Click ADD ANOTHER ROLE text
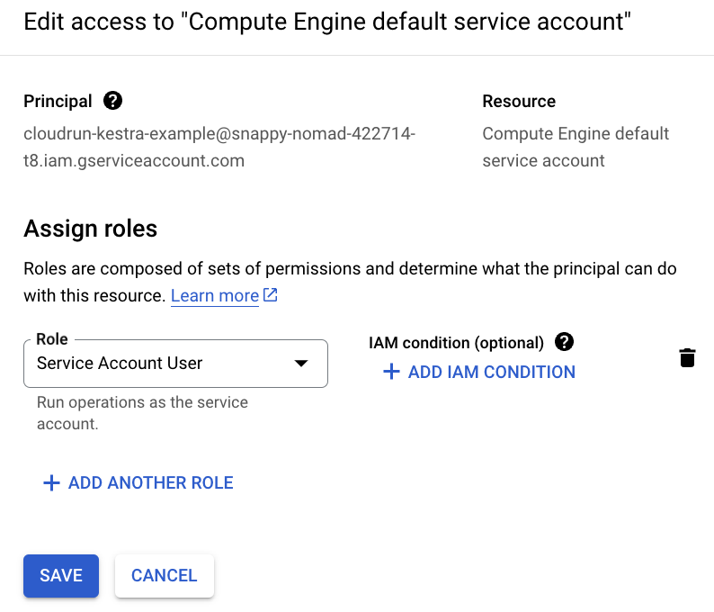Viewport: 714px width, 612px height. (150, 483)
